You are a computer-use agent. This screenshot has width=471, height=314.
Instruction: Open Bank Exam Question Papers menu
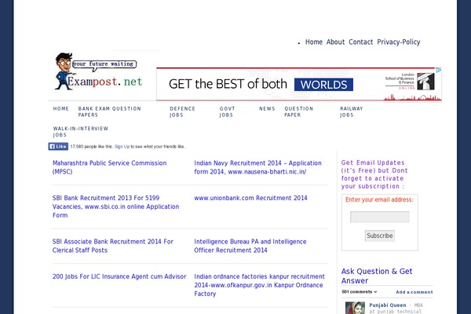(x=109, y=111)
